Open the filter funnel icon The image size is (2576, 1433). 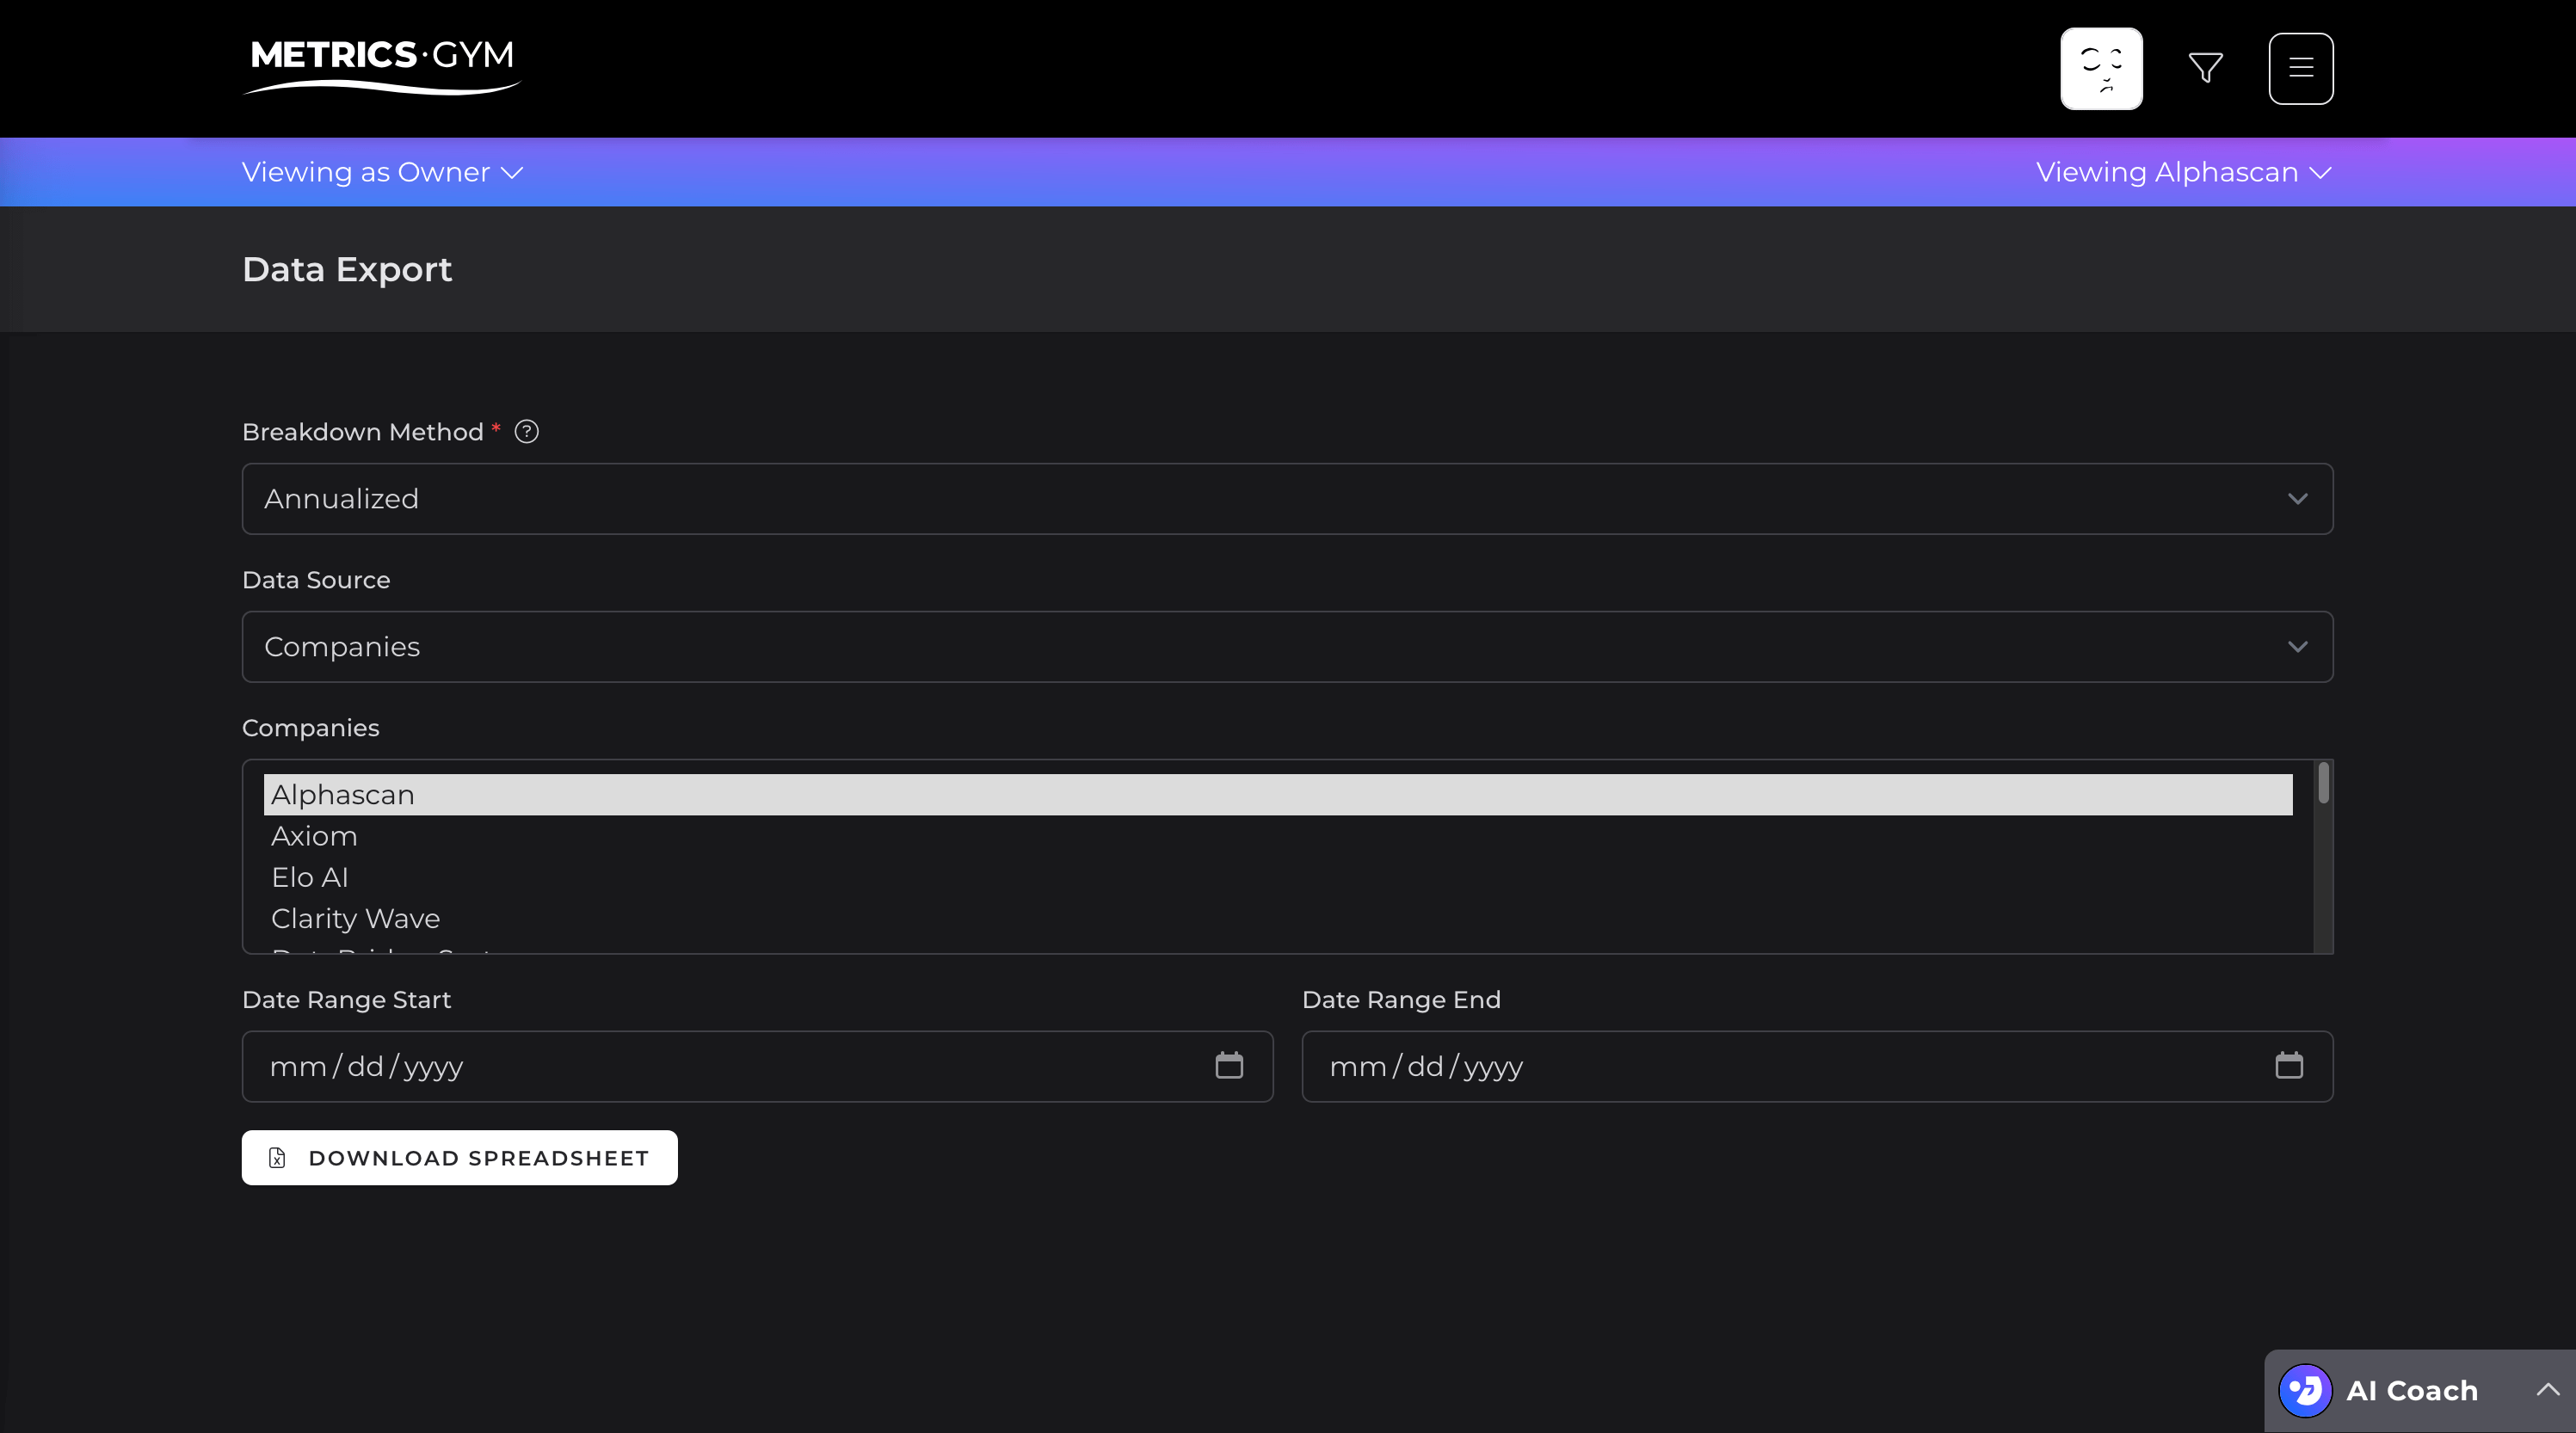[2205, 68]
